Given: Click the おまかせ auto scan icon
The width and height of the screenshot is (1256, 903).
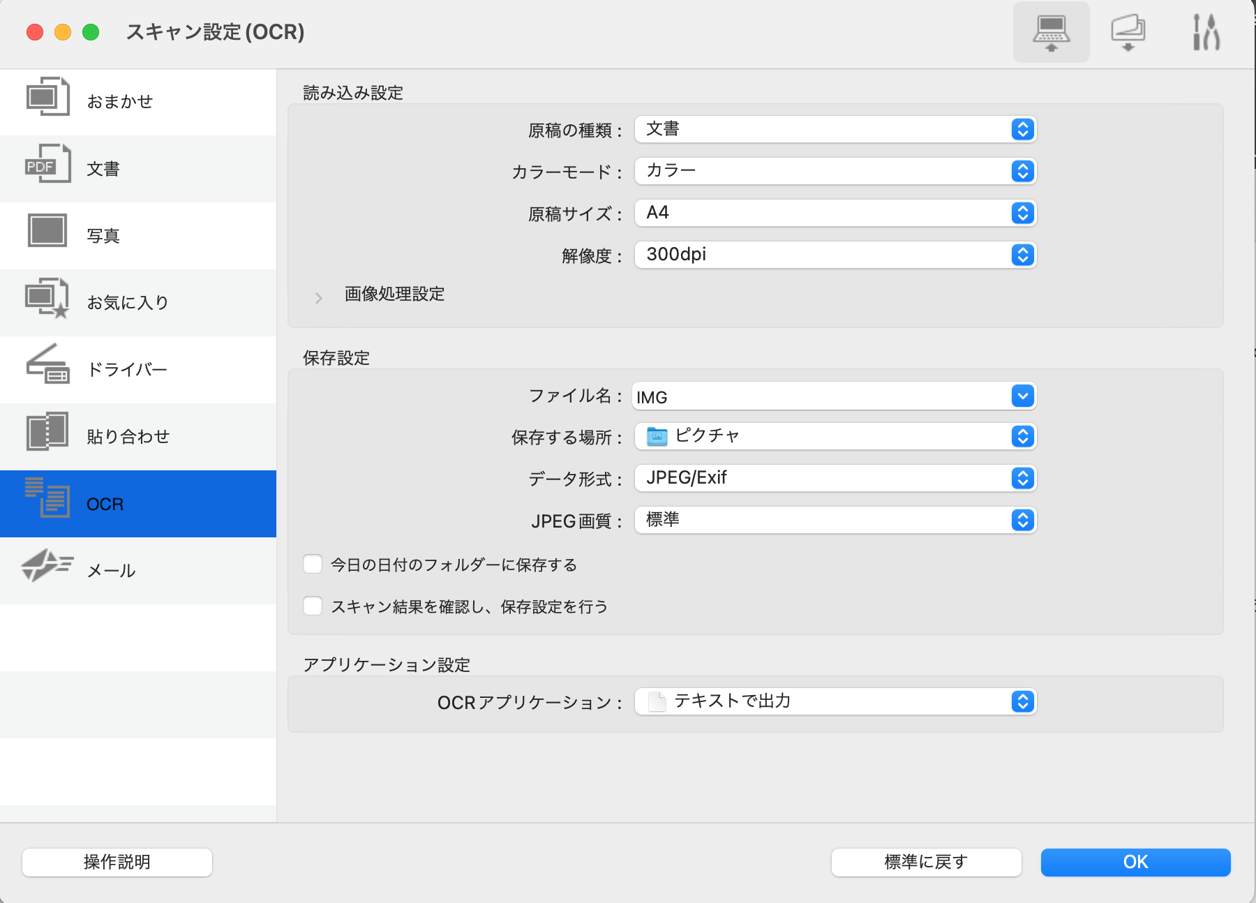Looking at the screenshot, I should click(47, 97).
